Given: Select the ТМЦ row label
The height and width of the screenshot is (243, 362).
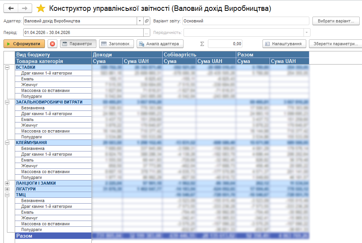Looking at the screenshot, I should [53, 195].
